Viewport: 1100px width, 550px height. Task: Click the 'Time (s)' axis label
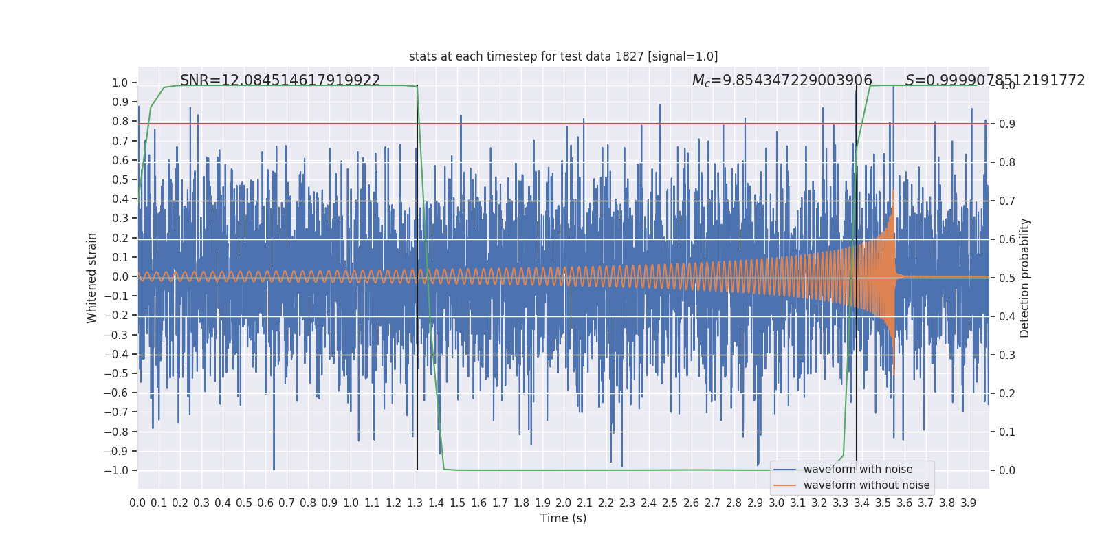[x=563, y=518]
